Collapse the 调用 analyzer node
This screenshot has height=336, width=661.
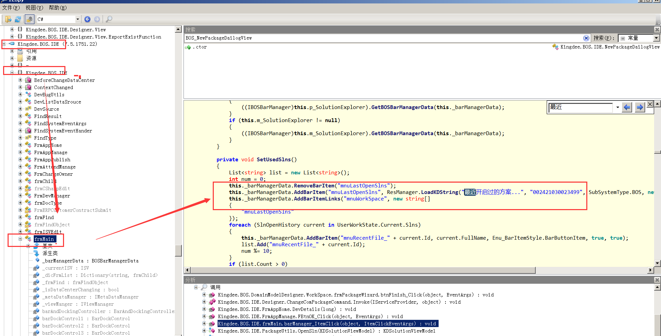(x=196, y=287)
